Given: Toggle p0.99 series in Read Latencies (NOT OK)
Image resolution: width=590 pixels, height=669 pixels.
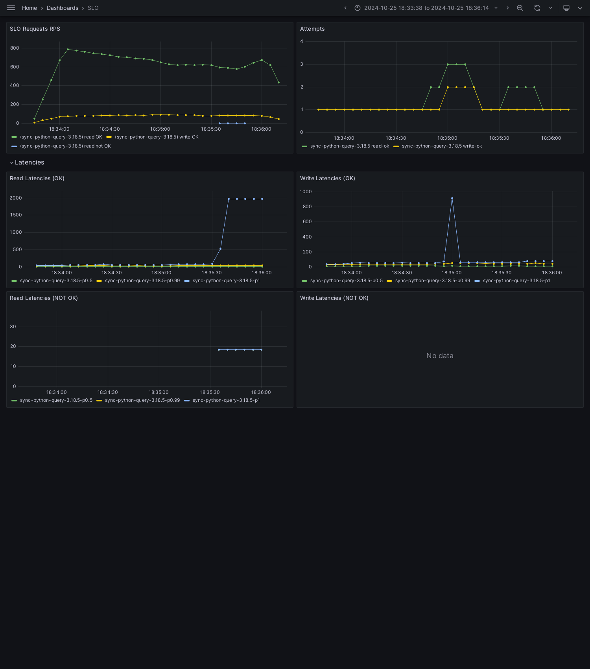Looking at the screenshot, I should (142, 400).
